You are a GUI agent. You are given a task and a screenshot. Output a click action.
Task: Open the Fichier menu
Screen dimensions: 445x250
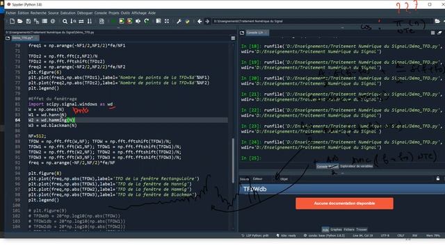coord(11,13)
